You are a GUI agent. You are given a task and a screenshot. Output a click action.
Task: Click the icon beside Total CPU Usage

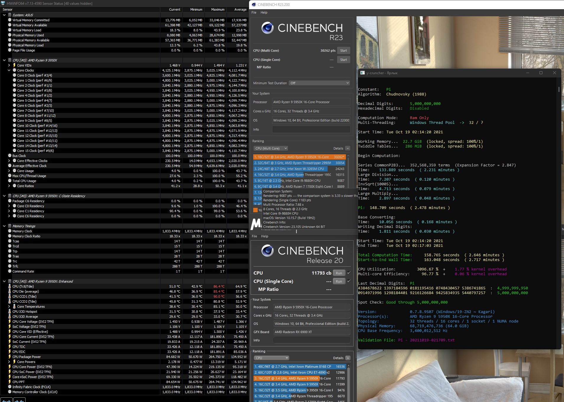coord(10,181)
